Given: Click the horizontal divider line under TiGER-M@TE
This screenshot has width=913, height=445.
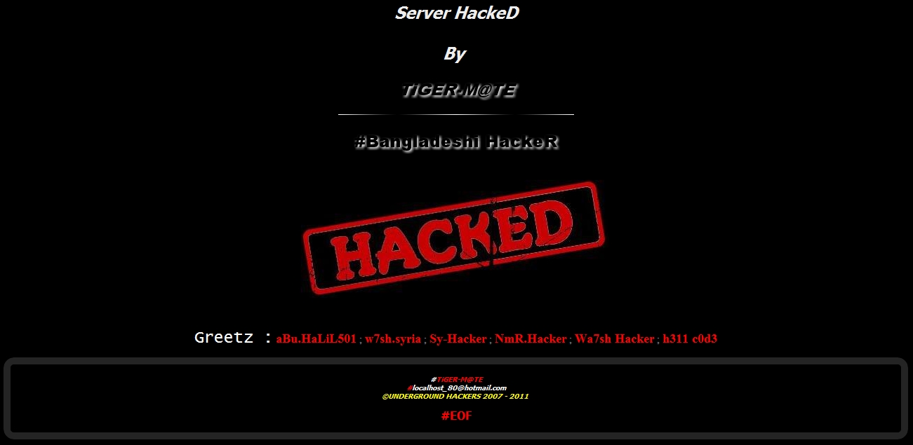Looking at the screenshot, I should [x=456, y=114].
